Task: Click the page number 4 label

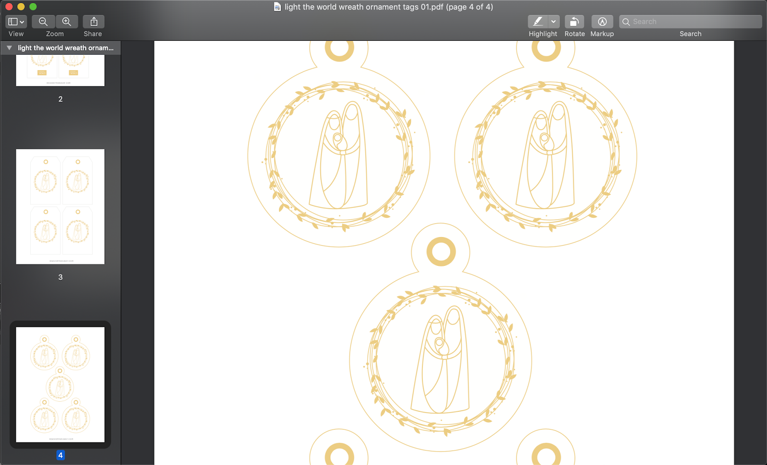Action: 60,455
